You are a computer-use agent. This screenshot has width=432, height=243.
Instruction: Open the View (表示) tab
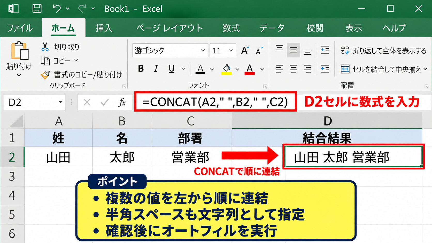(x=353, y=28)
